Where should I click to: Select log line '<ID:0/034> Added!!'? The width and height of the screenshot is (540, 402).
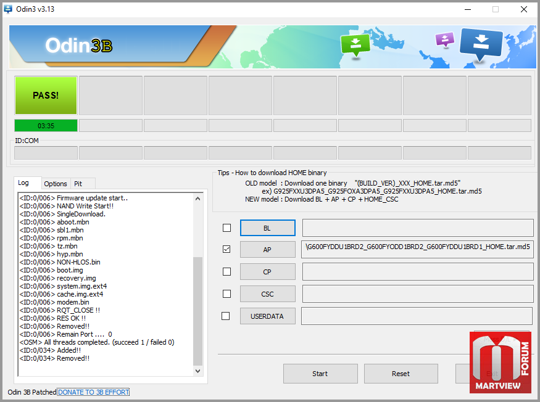pos(50,350)
